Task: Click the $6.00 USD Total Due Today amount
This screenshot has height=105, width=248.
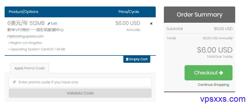Action: 215,50
